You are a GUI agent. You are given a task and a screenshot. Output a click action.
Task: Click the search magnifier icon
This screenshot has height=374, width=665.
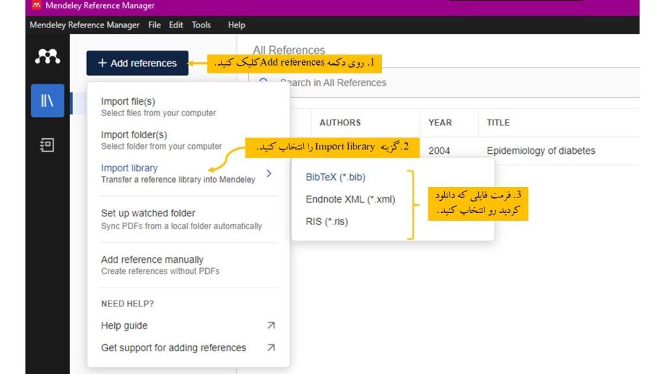click(x=263, y=82)
